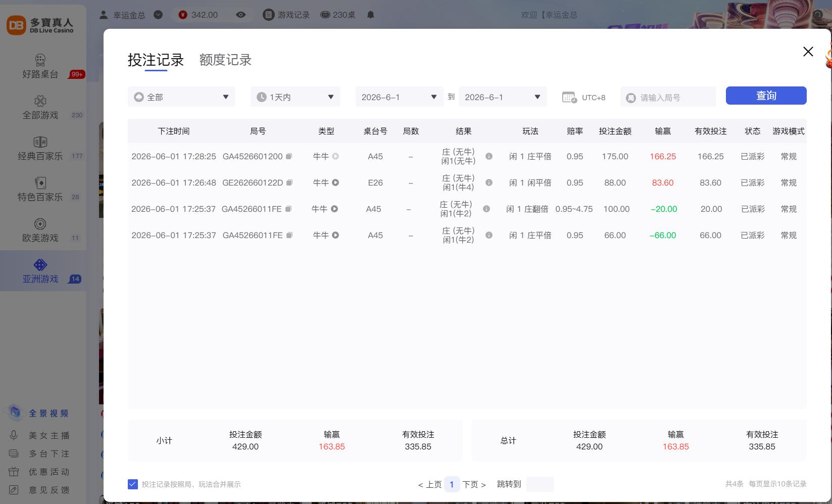Click the DB Live Casino logo
Viewport: 832px width, 504px height.
[x=40, y=25]
